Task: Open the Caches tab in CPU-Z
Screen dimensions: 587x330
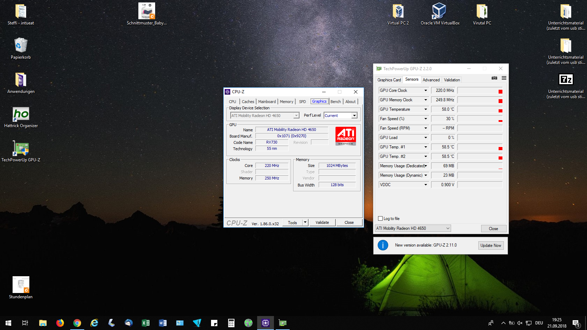Action: coord(248,102)
